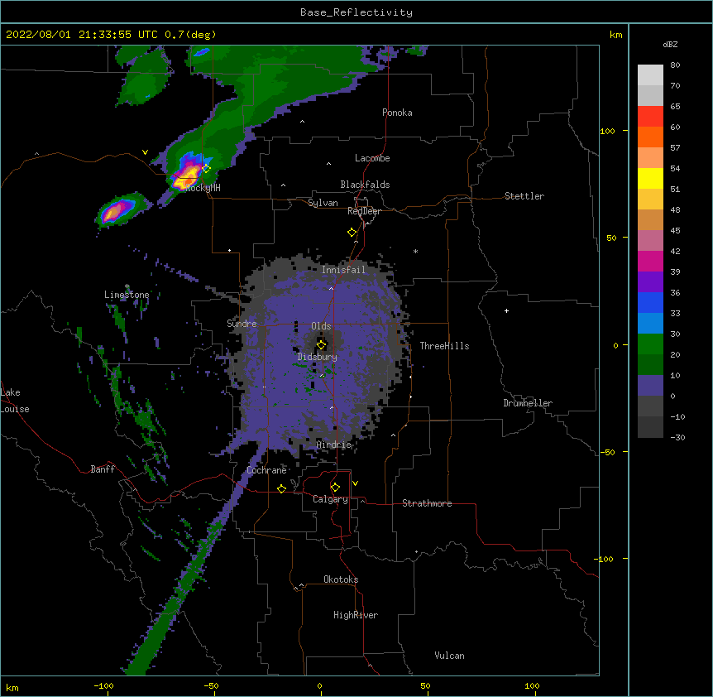Click the Strathmore label
The image size is (713, 697).
tap(427, 503)
